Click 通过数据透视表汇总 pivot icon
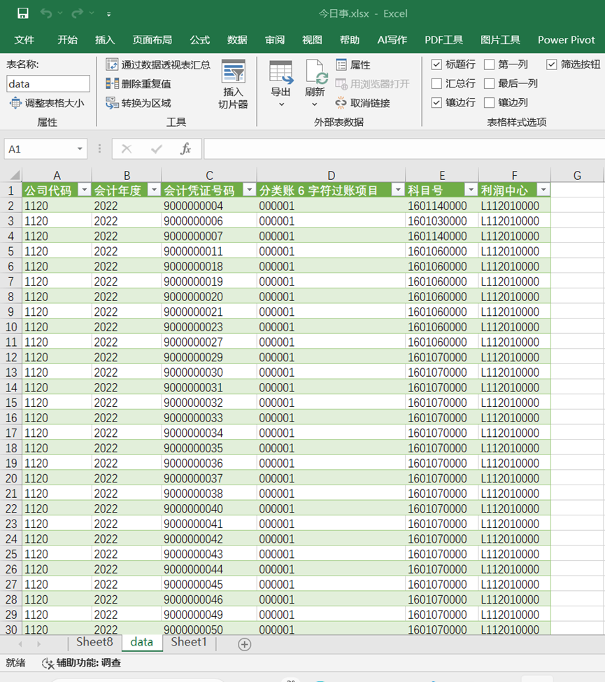Viewport: 605px width, 682px height. tap(112, 65)
